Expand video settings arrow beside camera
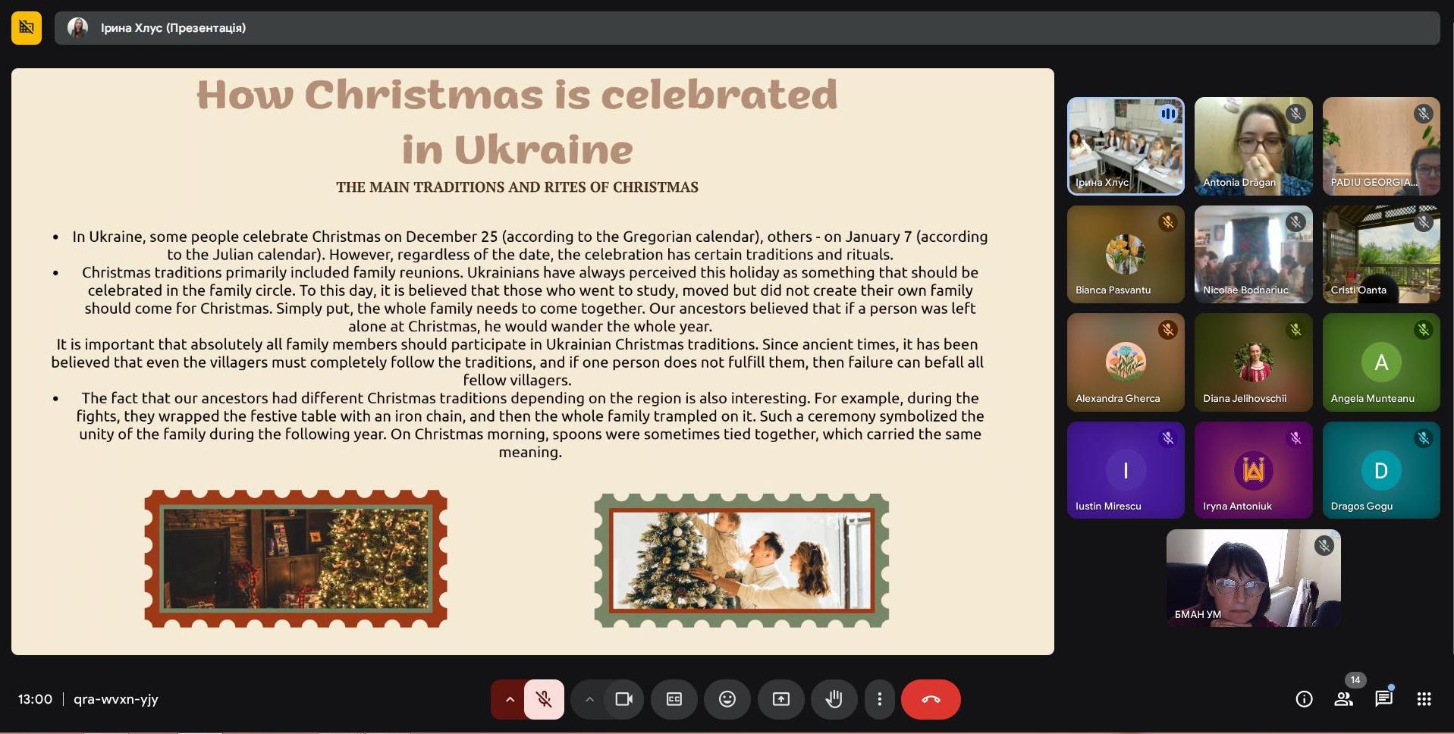Screen dimensions: 1454x734 (589, 699)
